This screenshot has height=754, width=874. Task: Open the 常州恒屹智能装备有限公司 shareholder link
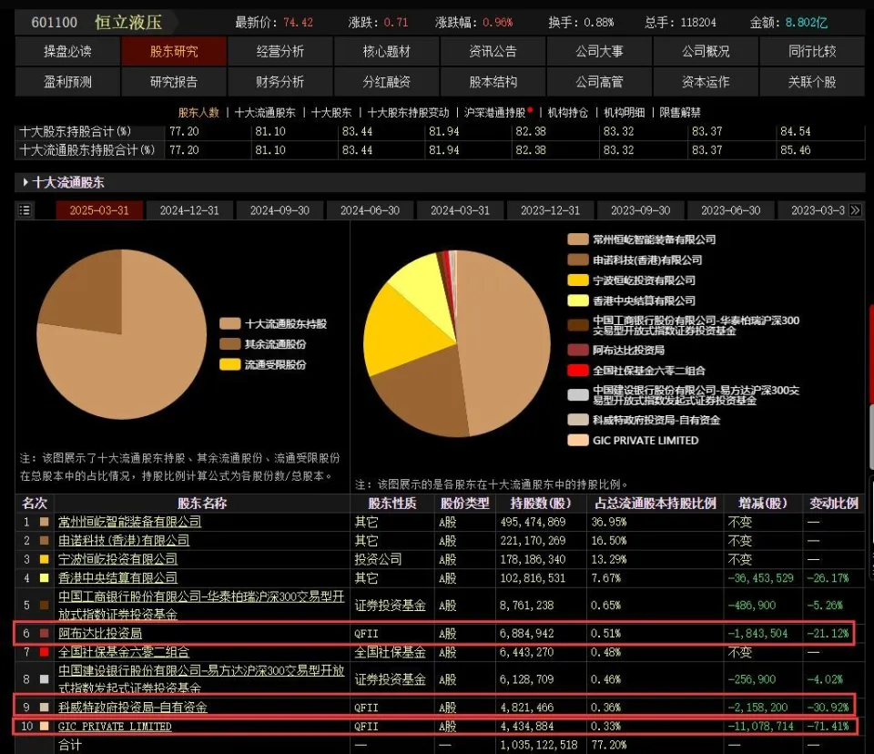click(x=130, y=522)
